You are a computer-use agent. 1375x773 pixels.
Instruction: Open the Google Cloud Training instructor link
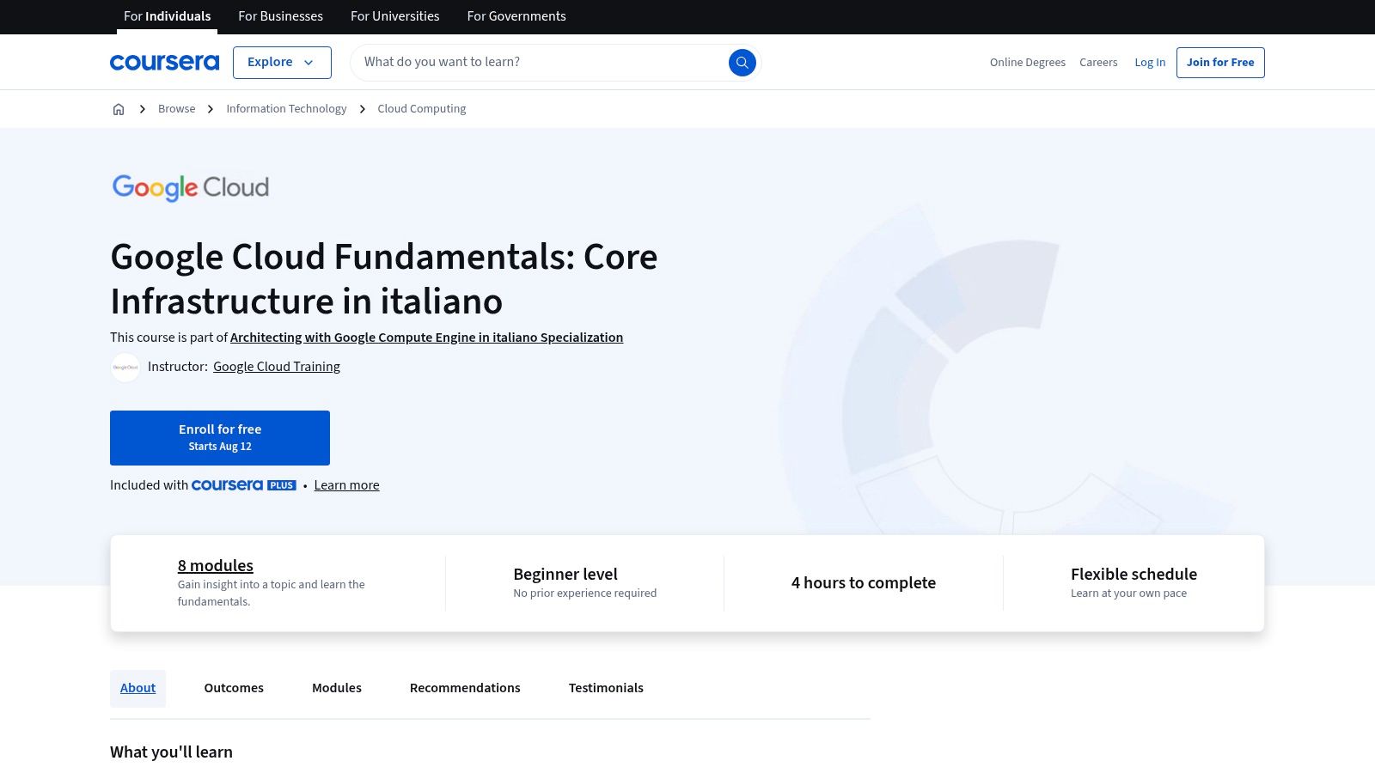277,367
